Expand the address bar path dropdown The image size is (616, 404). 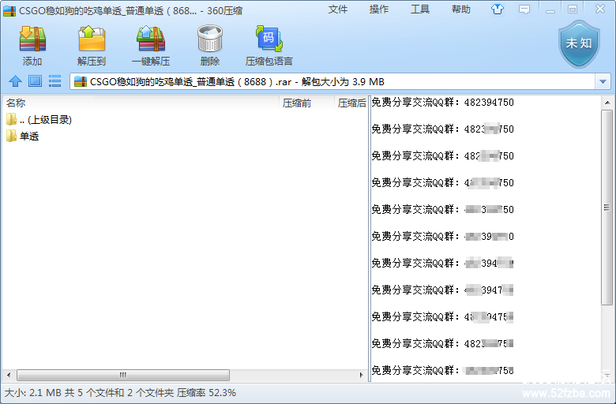(x=603, y=81)
